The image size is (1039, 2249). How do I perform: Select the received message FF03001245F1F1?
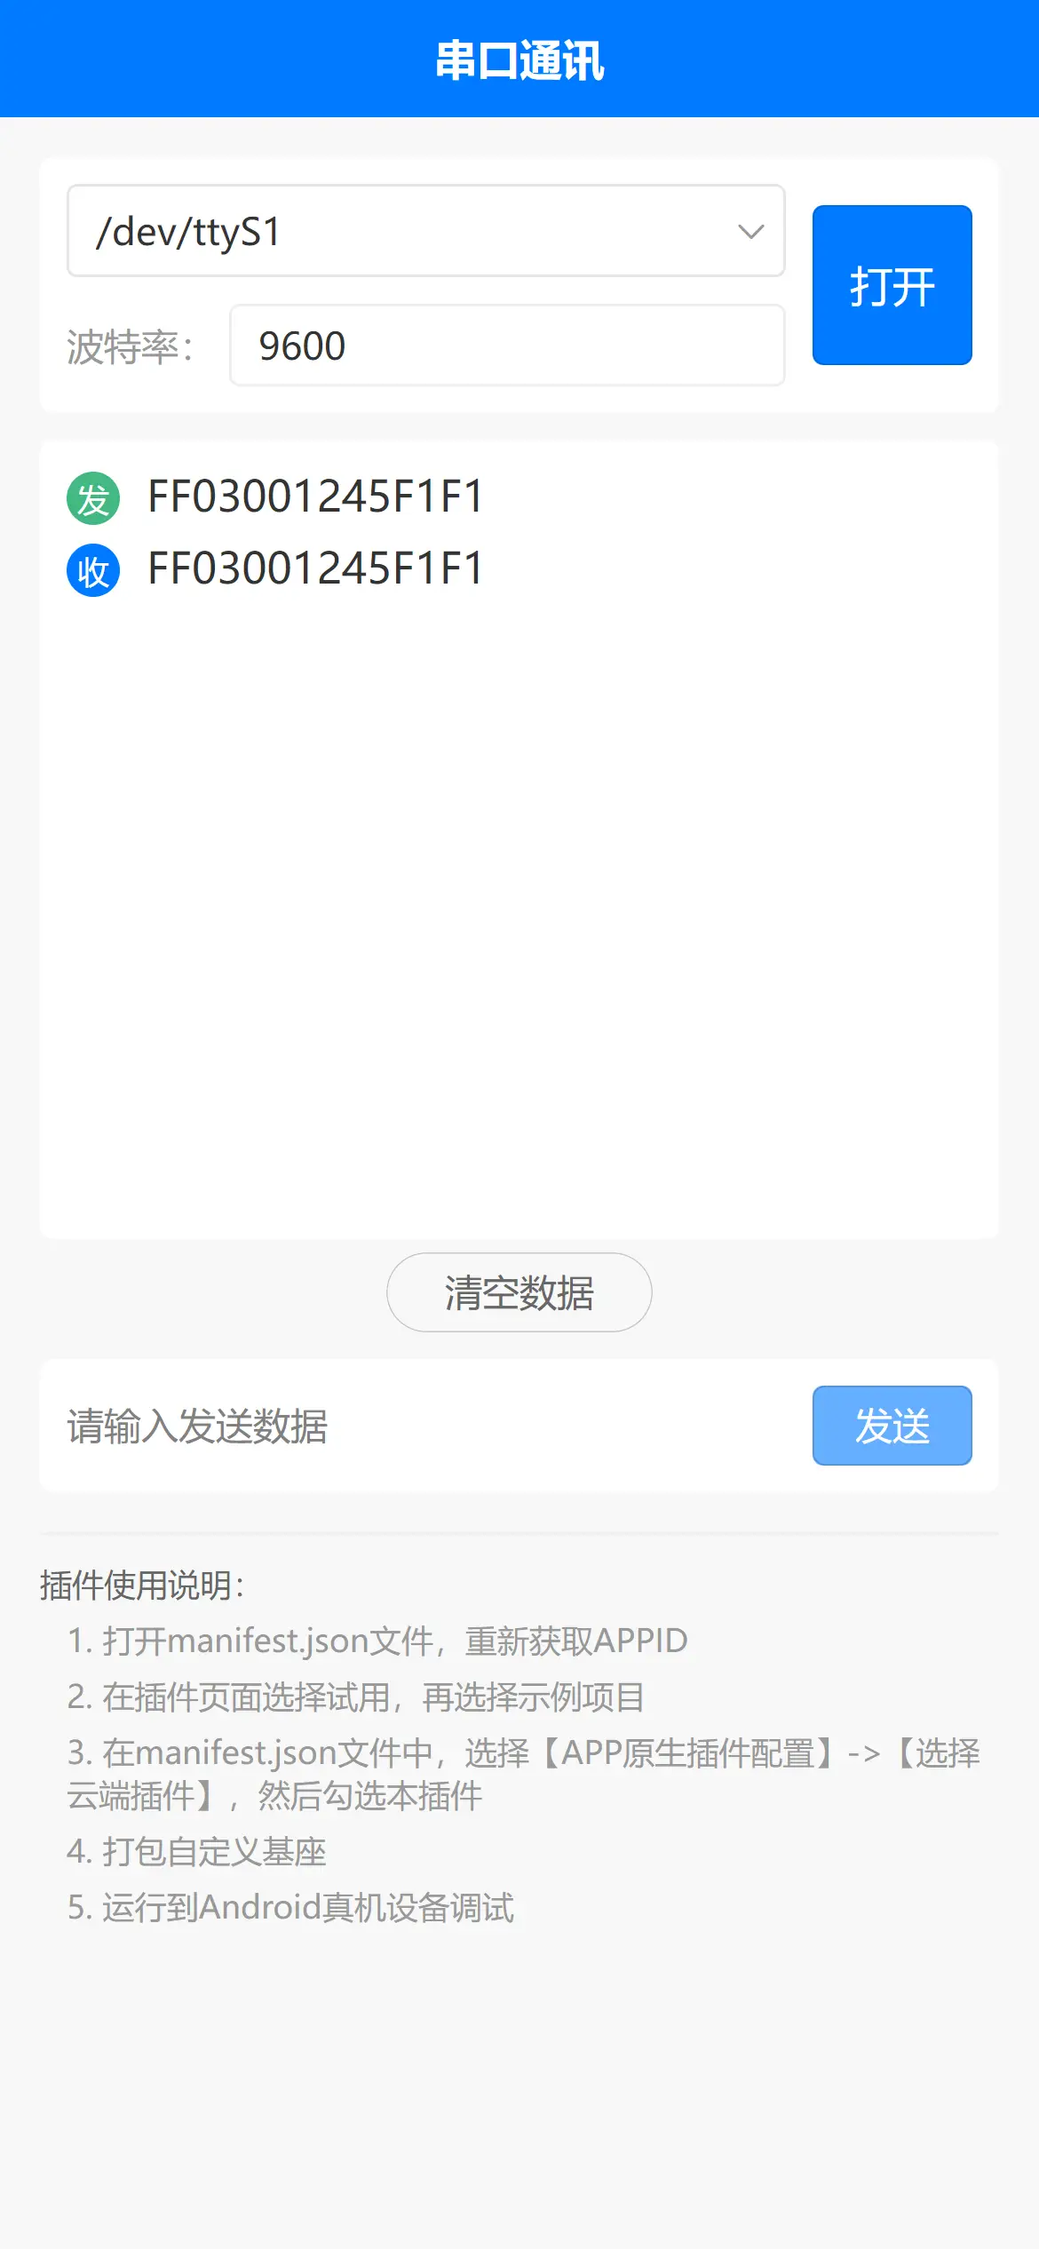coord(315,568)
